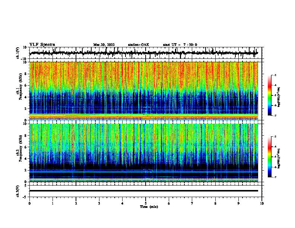
Task: Click the 'Time (min)' axis title
Action: tap(149, 207)
